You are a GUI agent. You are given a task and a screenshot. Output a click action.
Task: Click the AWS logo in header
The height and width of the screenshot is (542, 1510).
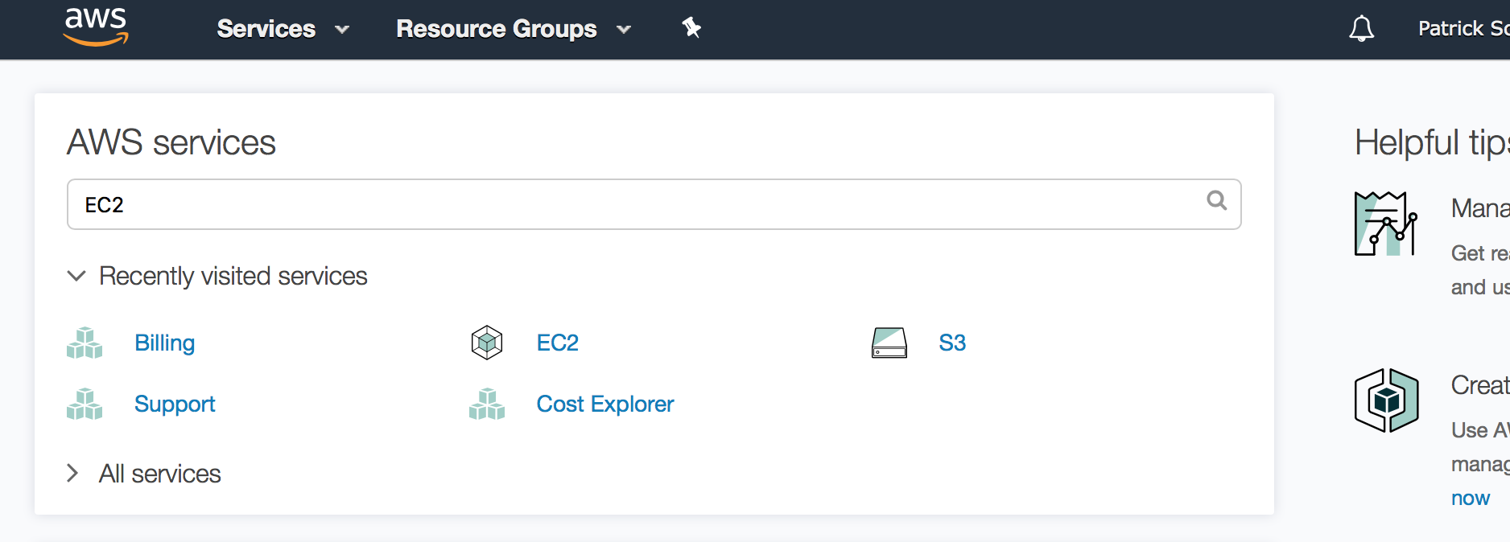tap(96, 27)
